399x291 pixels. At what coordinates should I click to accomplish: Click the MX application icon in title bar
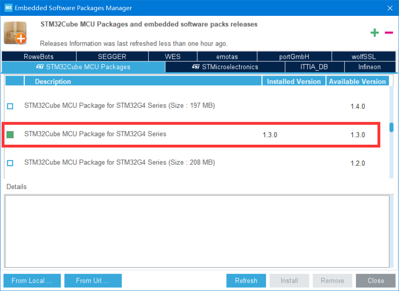pyautogui.click(x=8, y=8)
